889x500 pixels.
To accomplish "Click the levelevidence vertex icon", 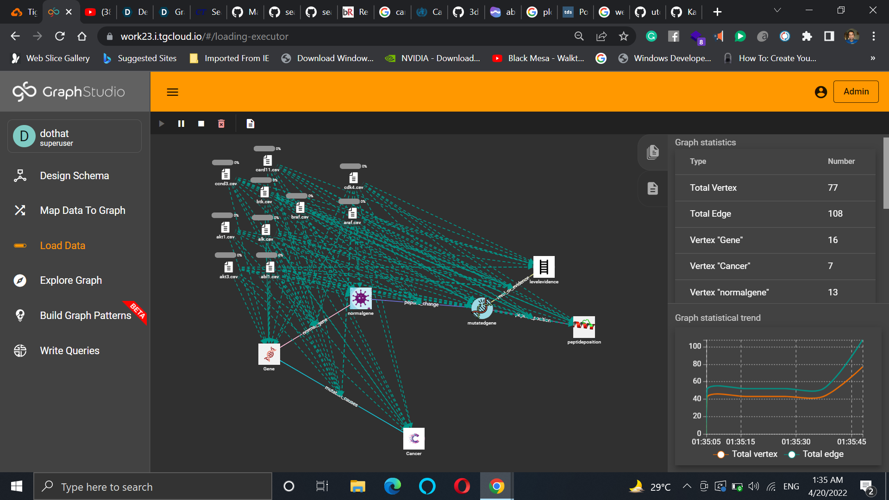I will tap(544, 267).
